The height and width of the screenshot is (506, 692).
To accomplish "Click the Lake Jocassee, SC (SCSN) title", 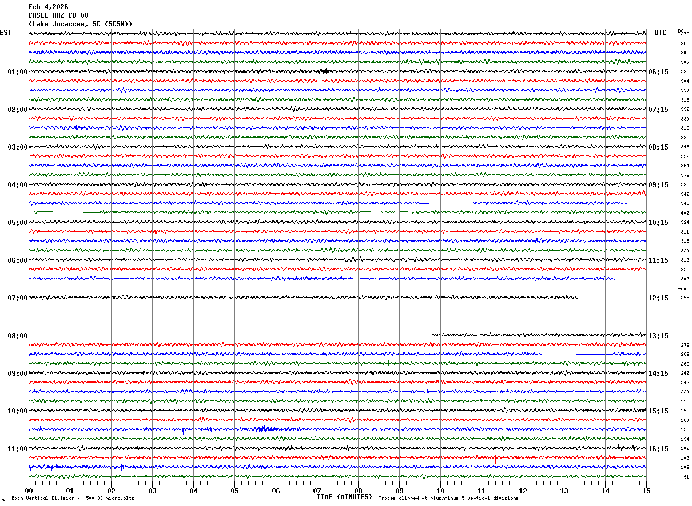I will coord(80,24).
